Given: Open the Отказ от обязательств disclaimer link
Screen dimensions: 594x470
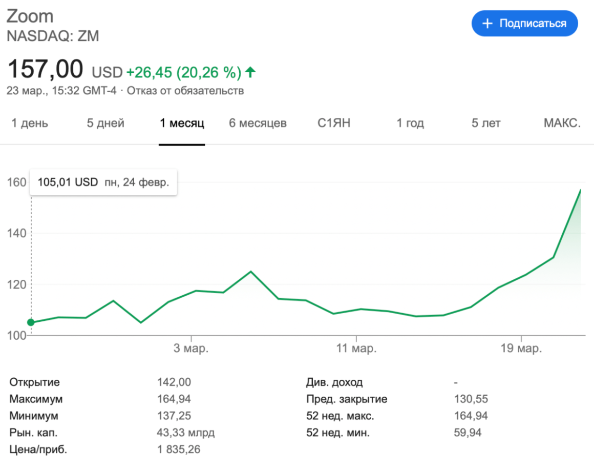Looking at the screenshot, I should [185, 91].
